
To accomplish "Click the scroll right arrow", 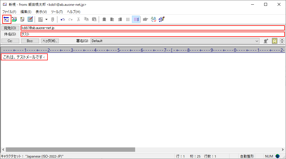I will coord(283,149).
